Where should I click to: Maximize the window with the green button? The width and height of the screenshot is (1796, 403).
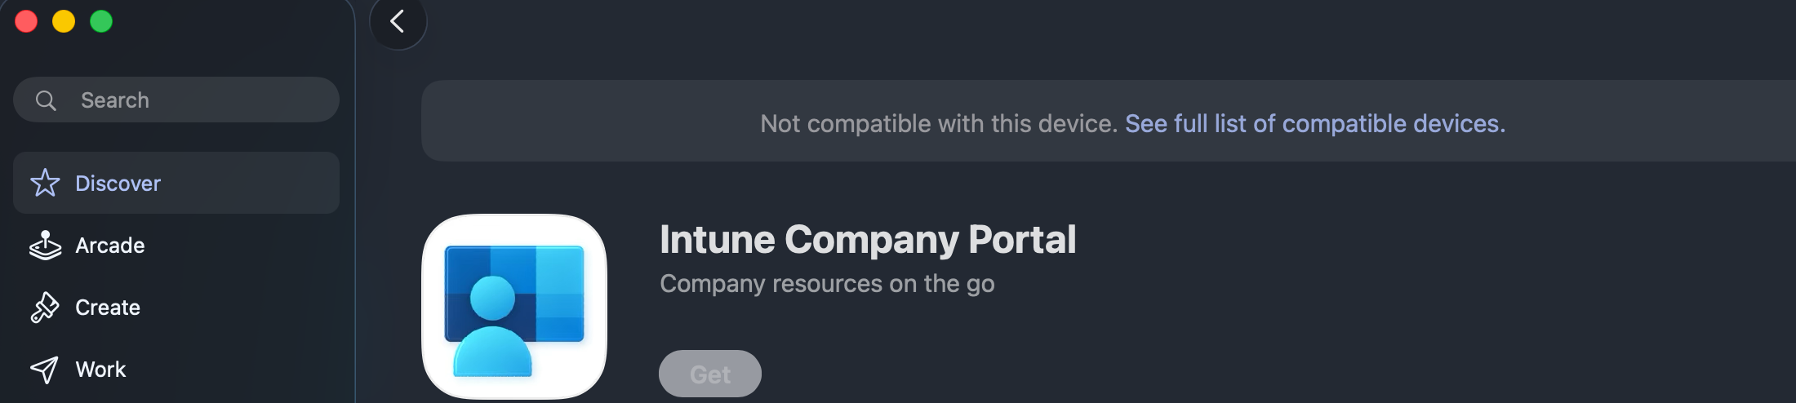coord(101,21)
